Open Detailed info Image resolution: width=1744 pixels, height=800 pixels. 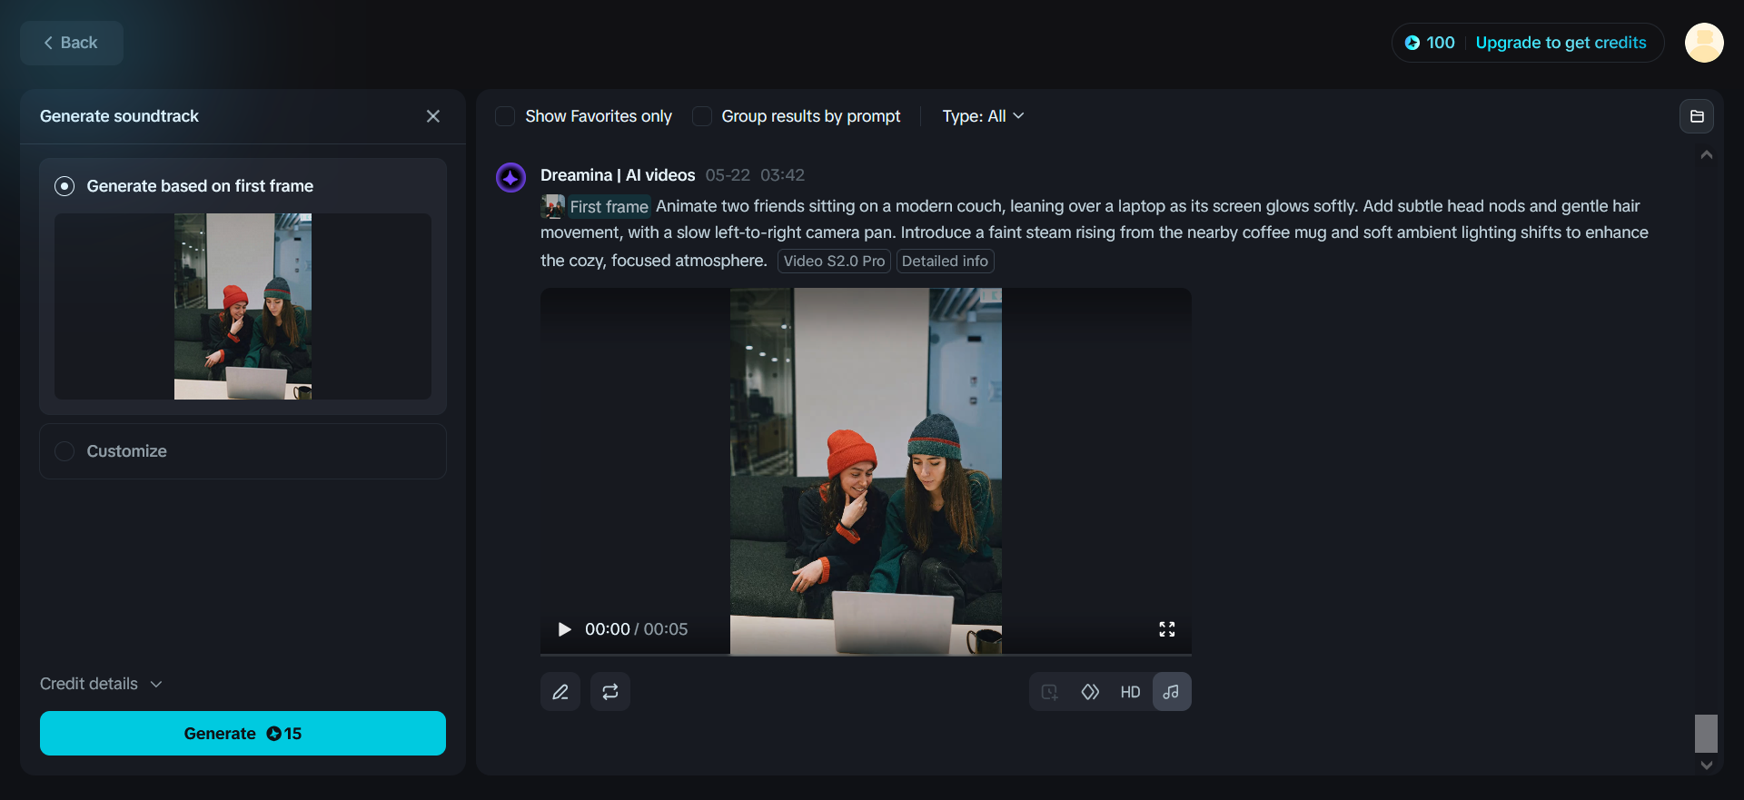coord(945,262)
